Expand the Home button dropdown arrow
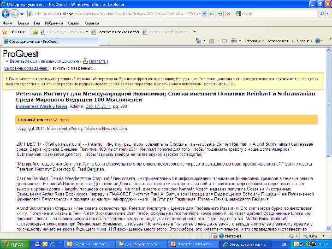The height and width of the screenshot is (249, 332). [204, 41]
